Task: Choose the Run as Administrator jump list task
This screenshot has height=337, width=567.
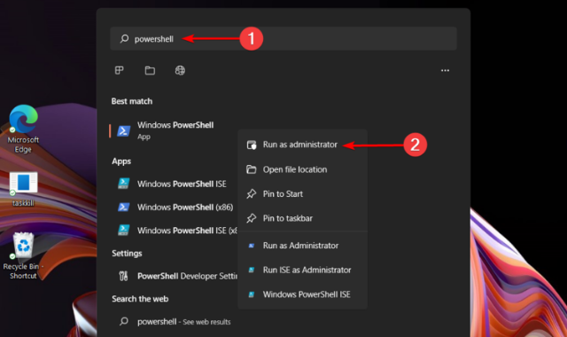Action: click(x=303, y=246)
